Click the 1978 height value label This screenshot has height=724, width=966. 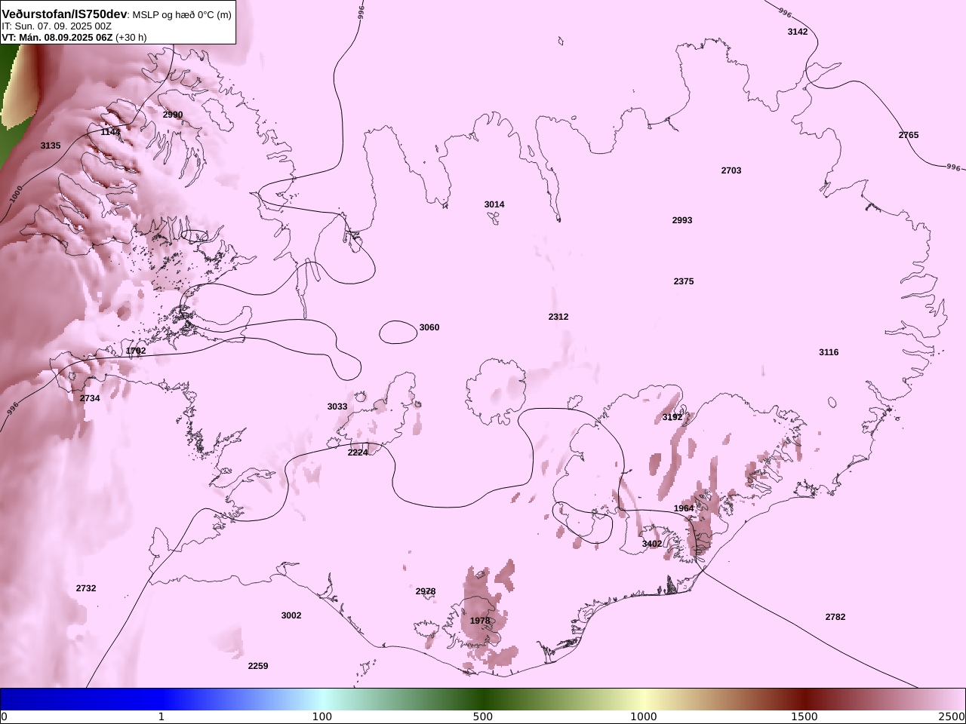(480, 621)
